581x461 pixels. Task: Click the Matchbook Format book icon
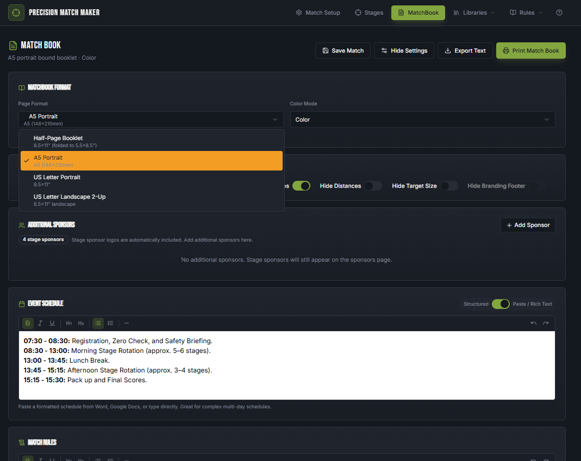pos(22,88)
